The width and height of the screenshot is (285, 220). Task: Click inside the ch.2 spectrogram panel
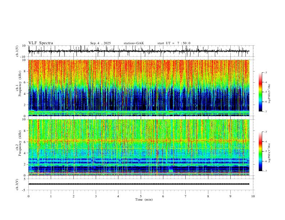pyautogui.click(x=139, y=147)
